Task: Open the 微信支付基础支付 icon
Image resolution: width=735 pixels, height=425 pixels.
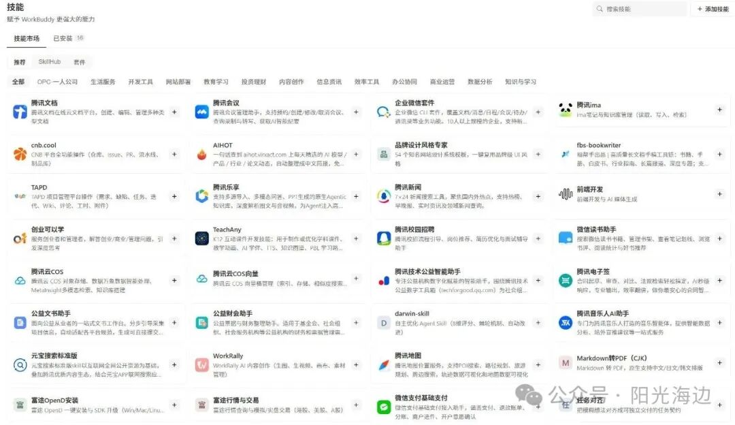Action: click(383, 407)
